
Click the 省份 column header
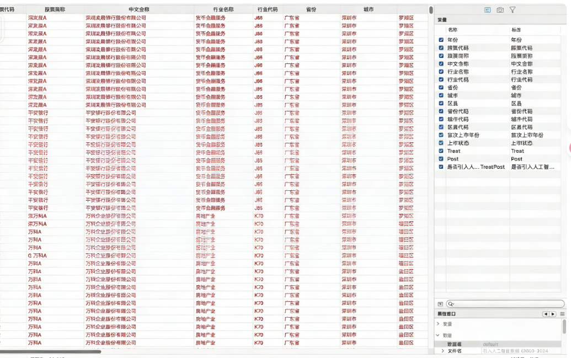pyautogui.click(x=311, y=9)
